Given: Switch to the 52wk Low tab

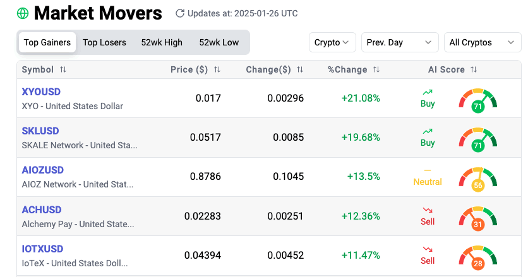Looking at the screenshot, I should pos(219,42).
